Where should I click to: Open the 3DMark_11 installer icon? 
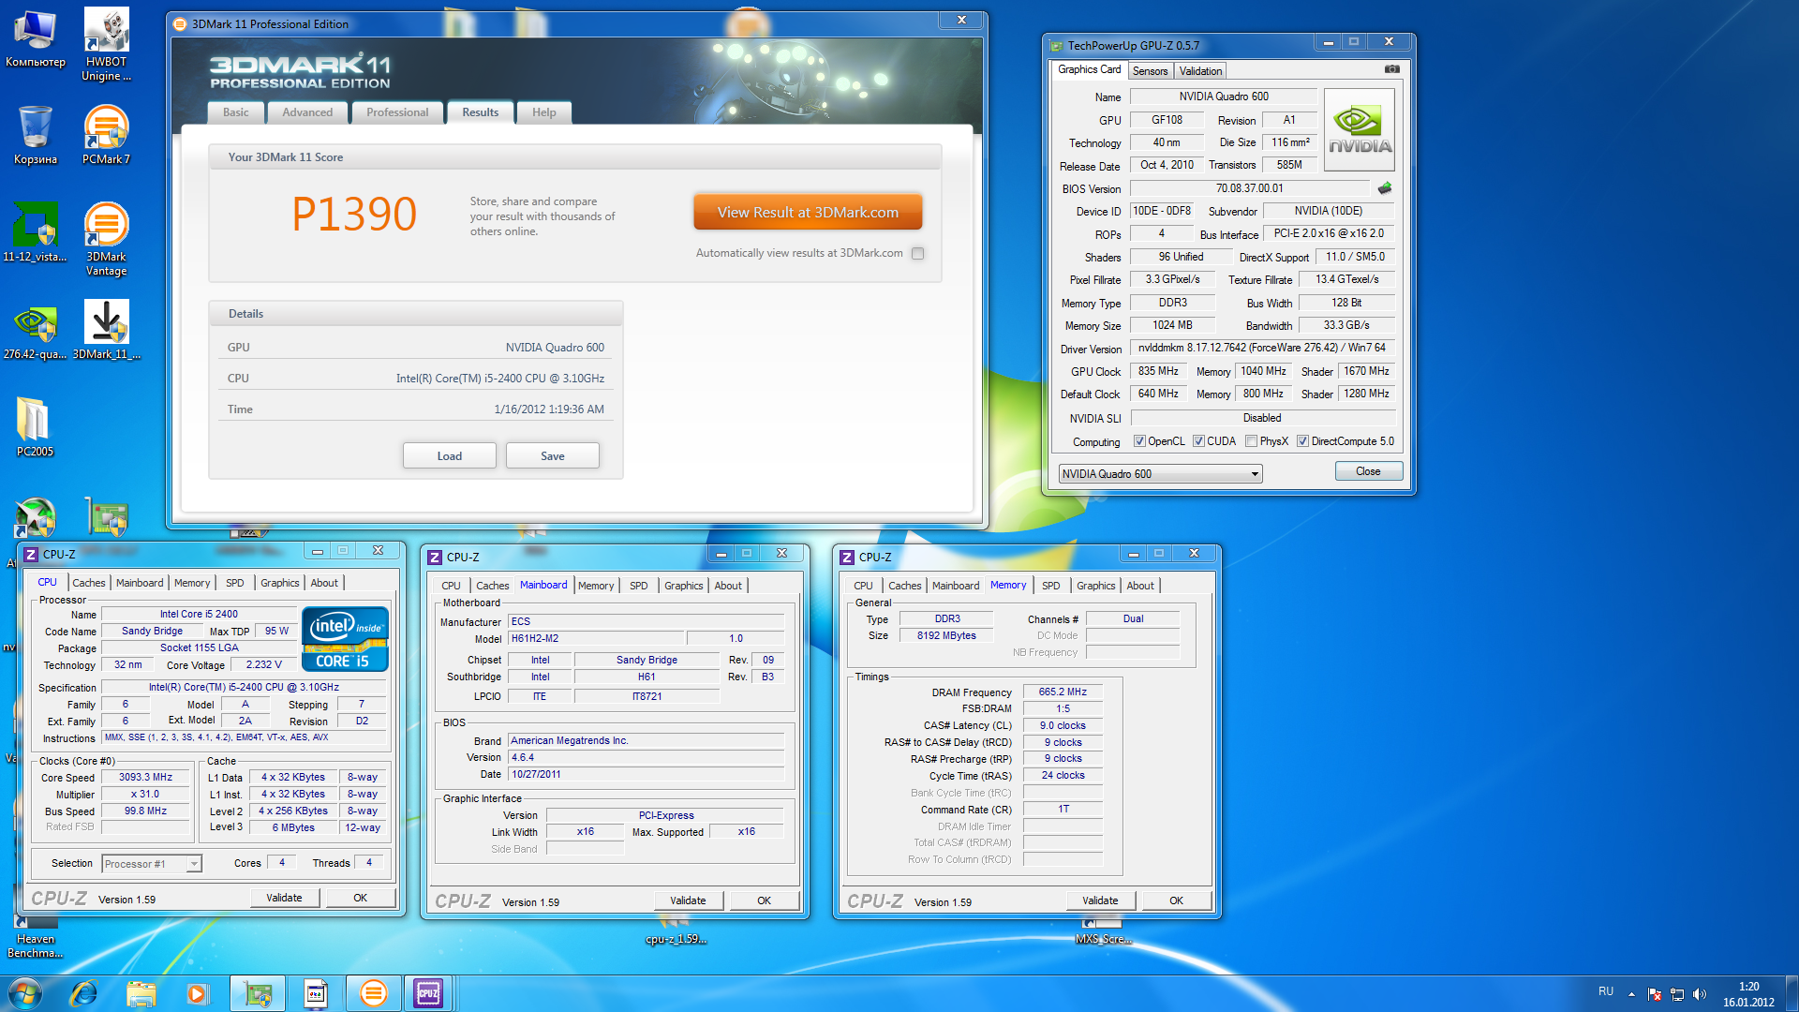point(106,330)
